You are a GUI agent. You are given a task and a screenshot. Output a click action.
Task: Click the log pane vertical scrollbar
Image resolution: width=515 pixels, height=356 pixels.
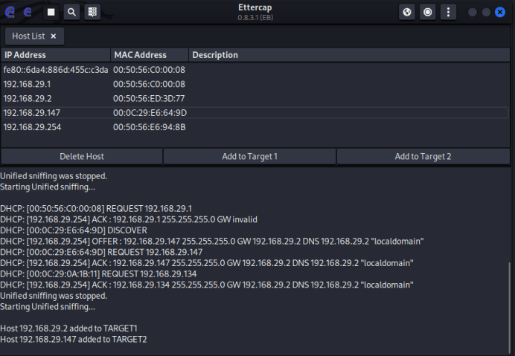point(511,307)
